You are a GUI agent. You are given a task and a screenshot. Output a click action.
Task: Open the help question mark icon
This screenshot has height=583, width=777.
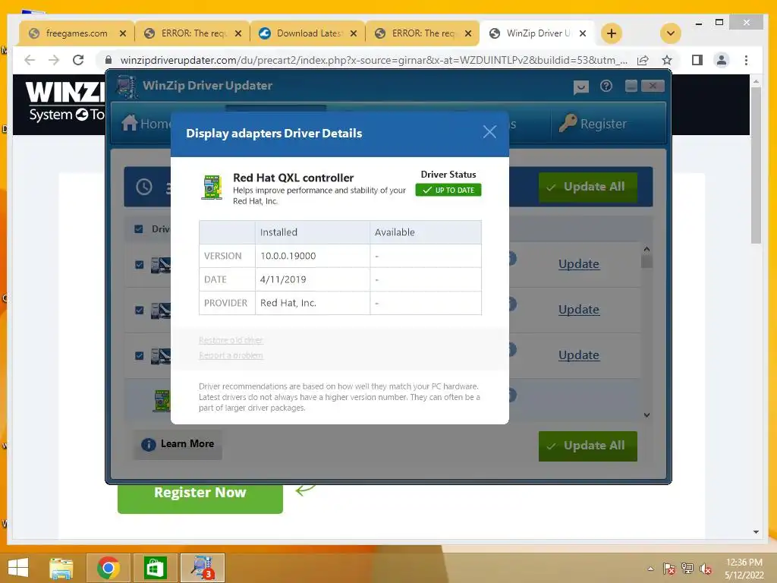(x=606, y=86)
